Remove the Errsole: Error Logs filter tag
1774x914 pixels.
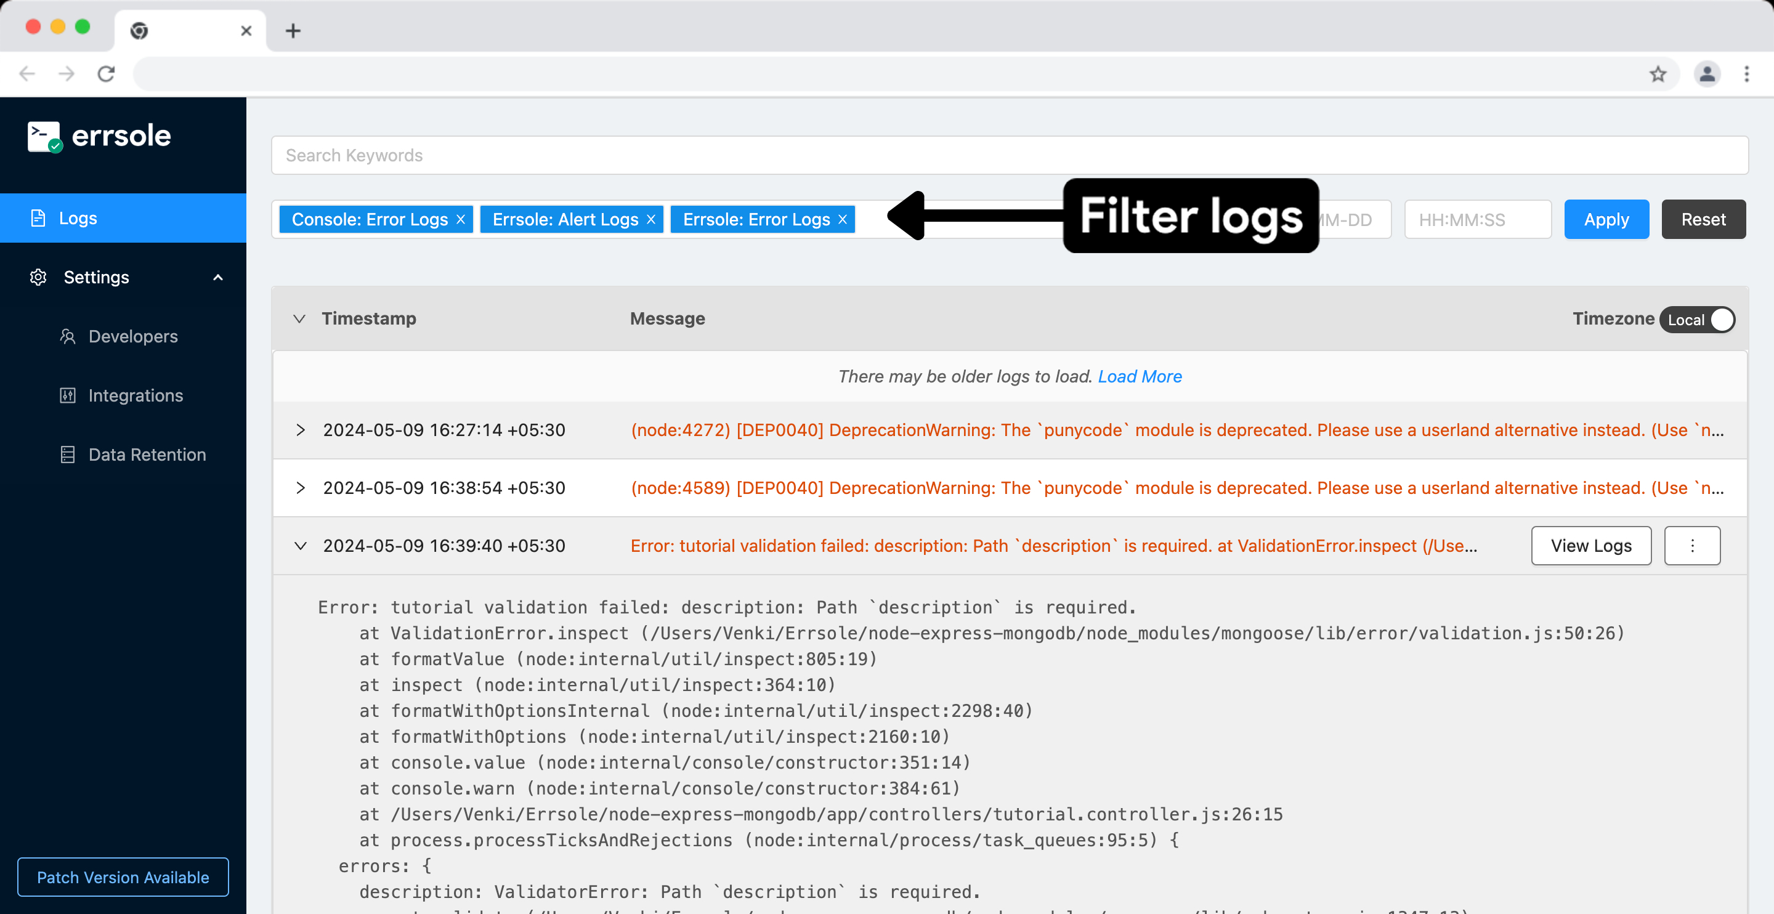pos(842,220)
